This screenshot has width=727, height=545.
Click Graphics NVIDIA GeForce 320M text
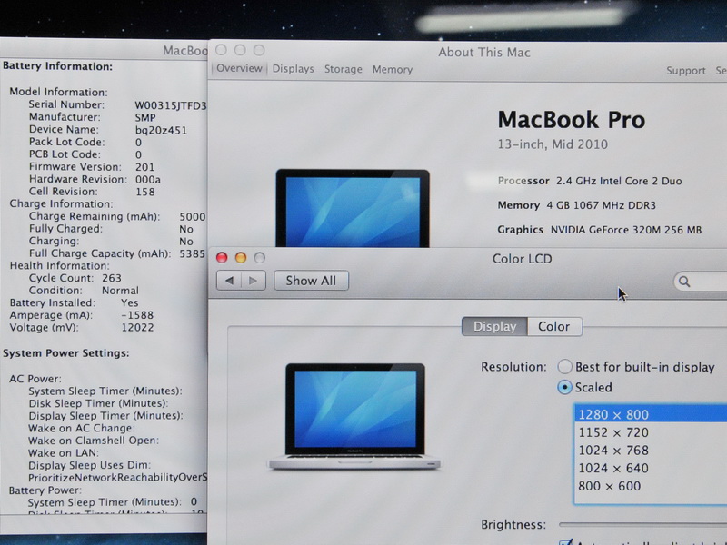pos(600,230)
